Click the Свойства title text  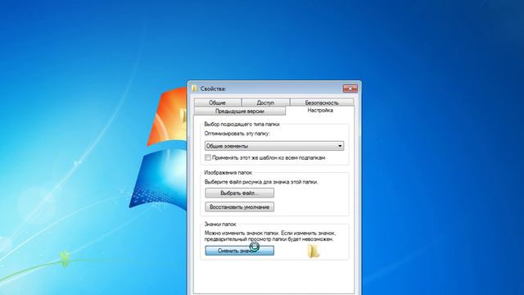coord(213,88)
